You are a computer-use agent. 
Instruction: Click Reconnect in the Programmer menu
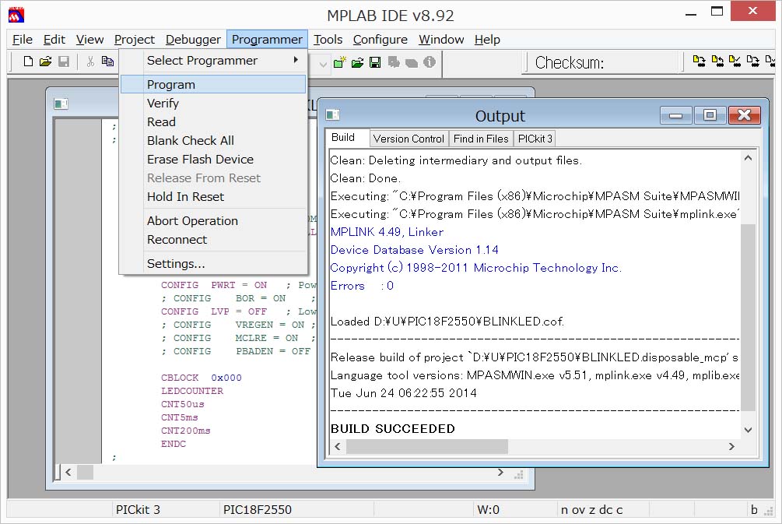pos(213,240)
